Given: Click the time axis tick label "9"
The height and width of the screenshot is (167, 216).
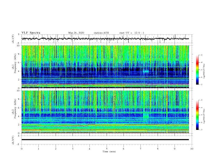Looking at the screenshot, I should point(175,149).
